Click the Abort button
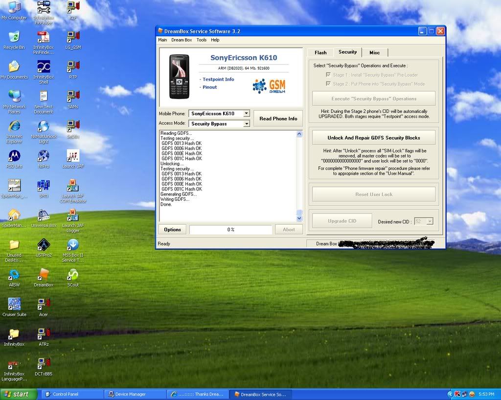The height and width of the screenshot is (400, 501). point(289,230)
